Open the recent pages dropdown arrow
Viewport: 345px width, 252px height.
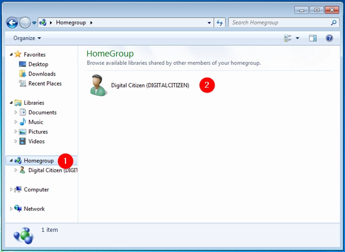pos(34,23)
